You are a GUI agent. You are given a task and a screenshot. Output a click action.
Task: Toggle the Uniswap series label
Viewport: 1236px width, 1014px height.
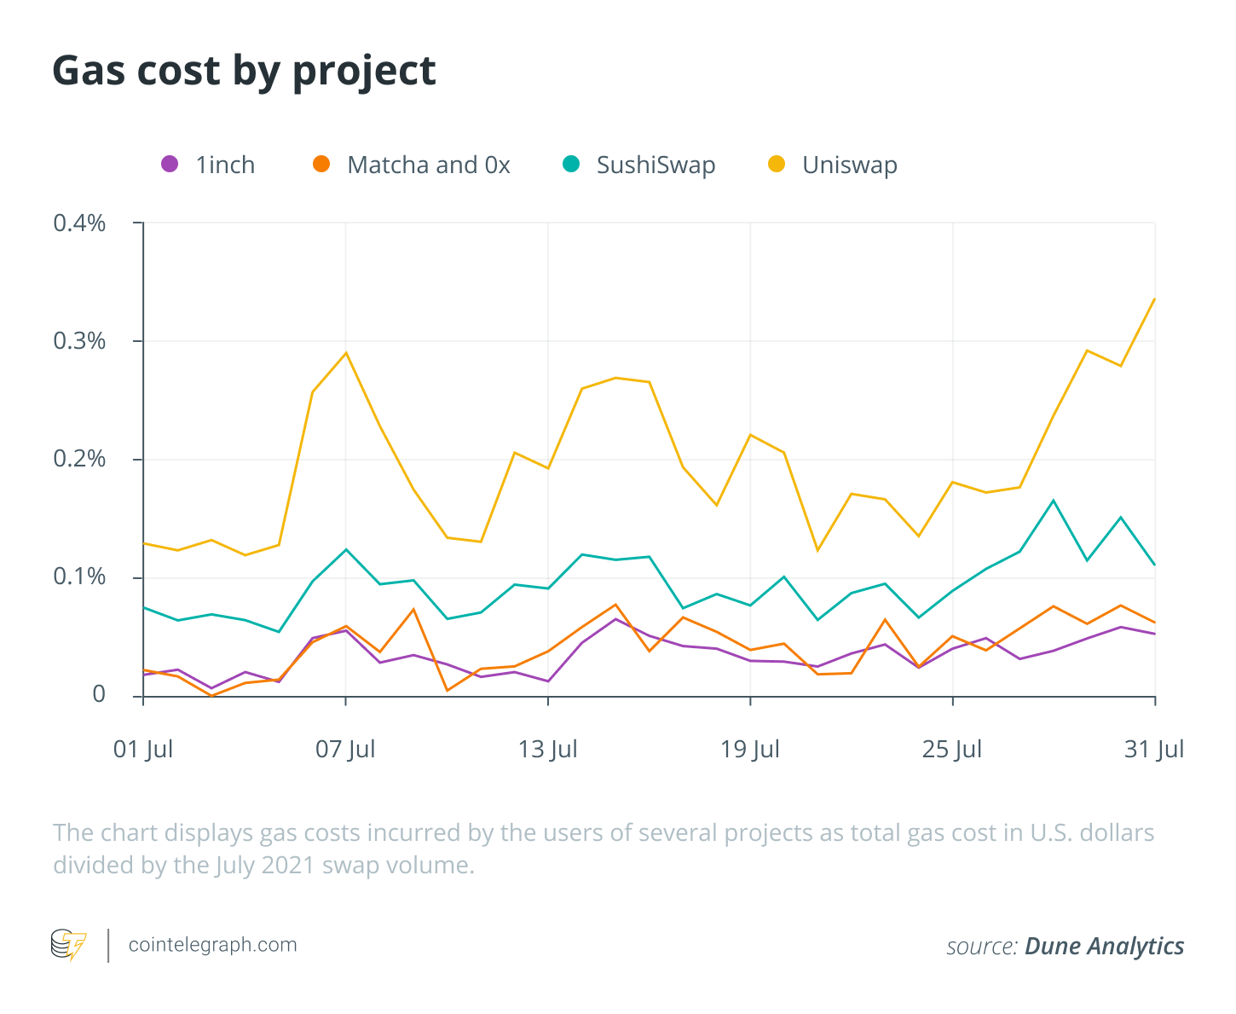pos(850,165)
